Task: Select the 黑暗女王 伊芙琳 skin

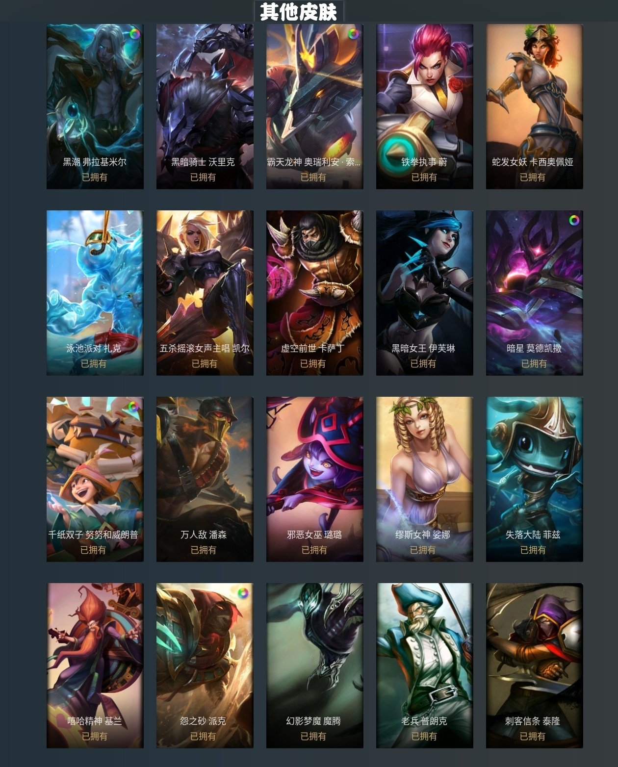Action: 425,293
